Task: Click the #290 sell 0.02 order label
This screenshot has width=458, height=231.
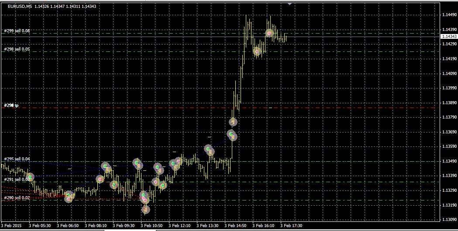Action: [17, 198]
